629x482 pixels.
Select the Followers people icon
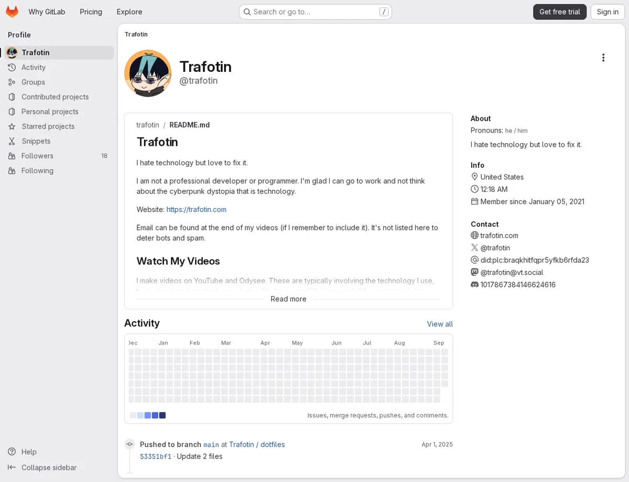click(x=12, y=156)
